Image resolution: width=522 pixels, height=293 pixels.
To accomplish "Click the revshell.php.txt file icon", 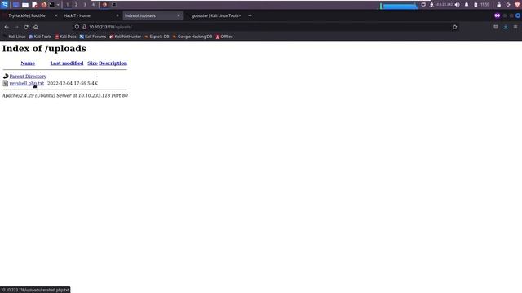I will 6,83.
